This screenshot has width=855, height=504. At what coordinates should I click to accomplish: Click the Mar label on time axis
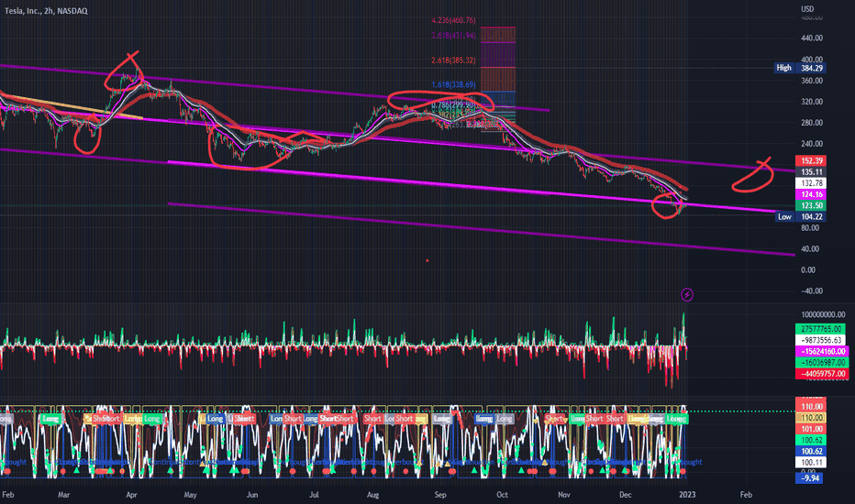pos(64,495)
